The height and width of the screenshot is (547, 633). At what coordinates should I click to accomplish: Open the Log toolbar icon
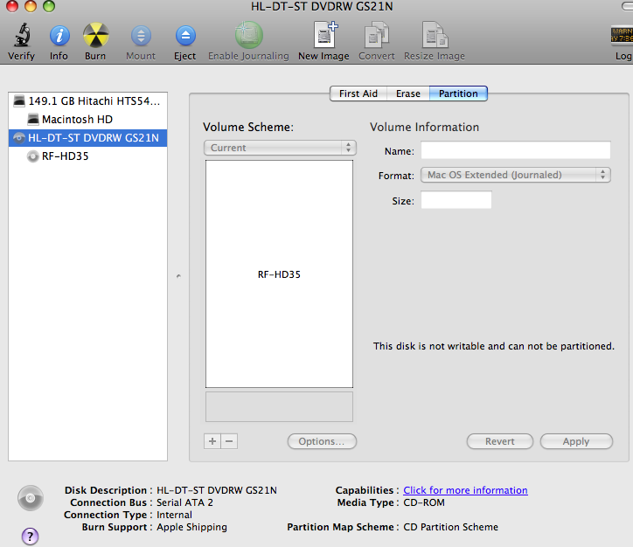622,35
